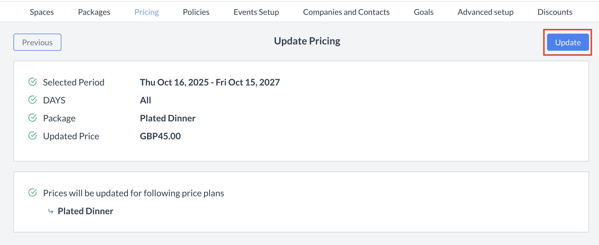Click the Previous button

37,42
